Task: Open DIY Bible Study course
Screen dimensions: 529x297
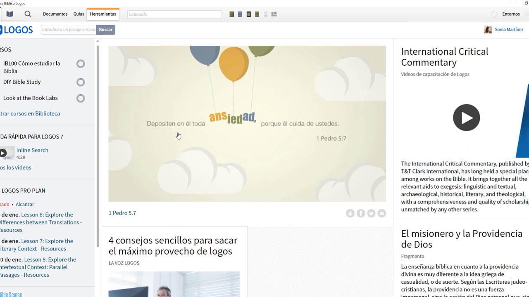Action: (22, 82)
